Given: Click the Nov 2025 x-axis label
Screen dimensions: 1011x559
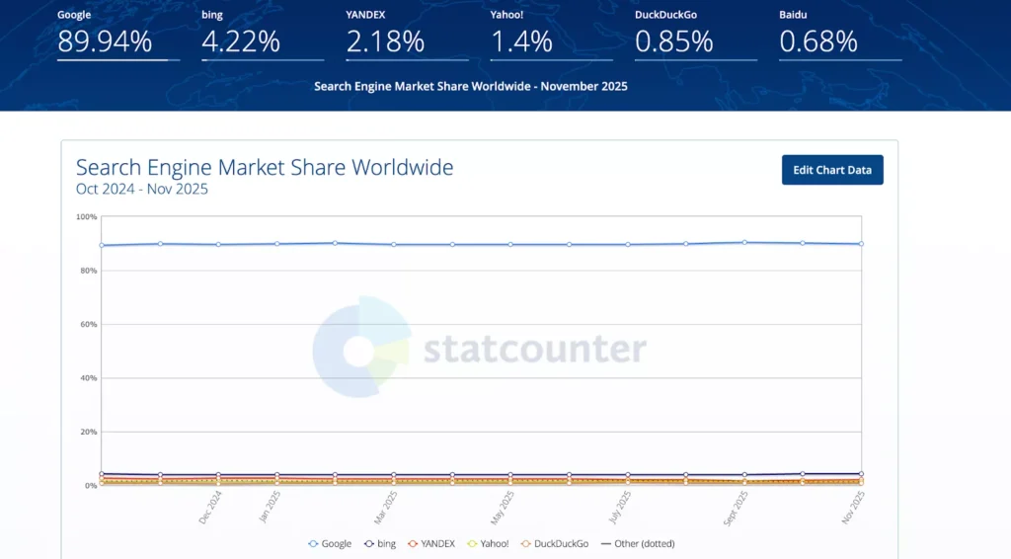Looking at the screenshot, I should click(853, 507).
